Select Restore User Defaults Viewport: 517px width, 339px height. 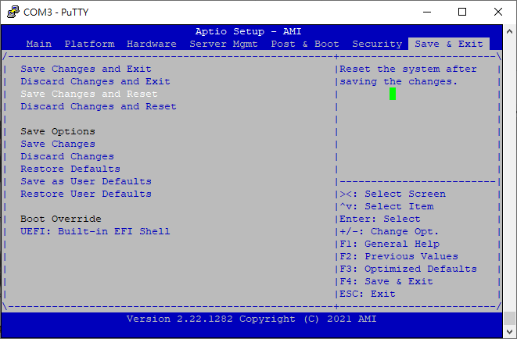86,194
